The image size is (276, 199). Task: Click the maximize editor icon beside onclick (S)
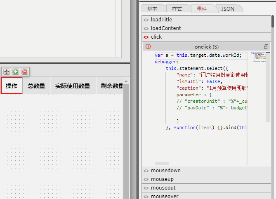266,47
